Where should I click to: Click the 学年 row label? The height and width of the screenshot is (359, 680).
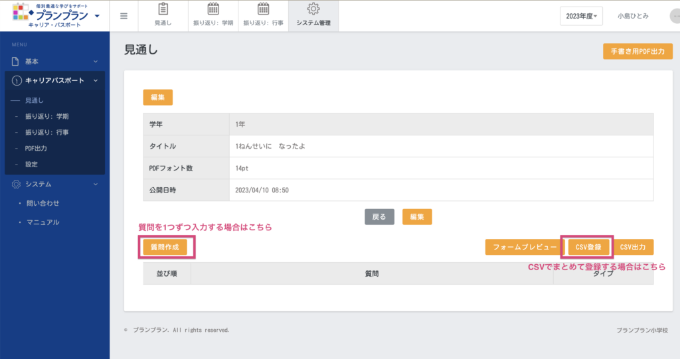pyautogui.click(x=156, y=125)
